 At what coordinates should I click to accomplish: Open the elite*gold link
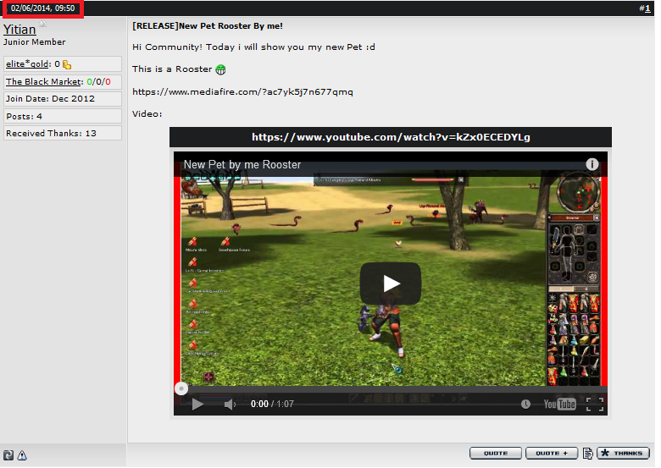[27, 64]
